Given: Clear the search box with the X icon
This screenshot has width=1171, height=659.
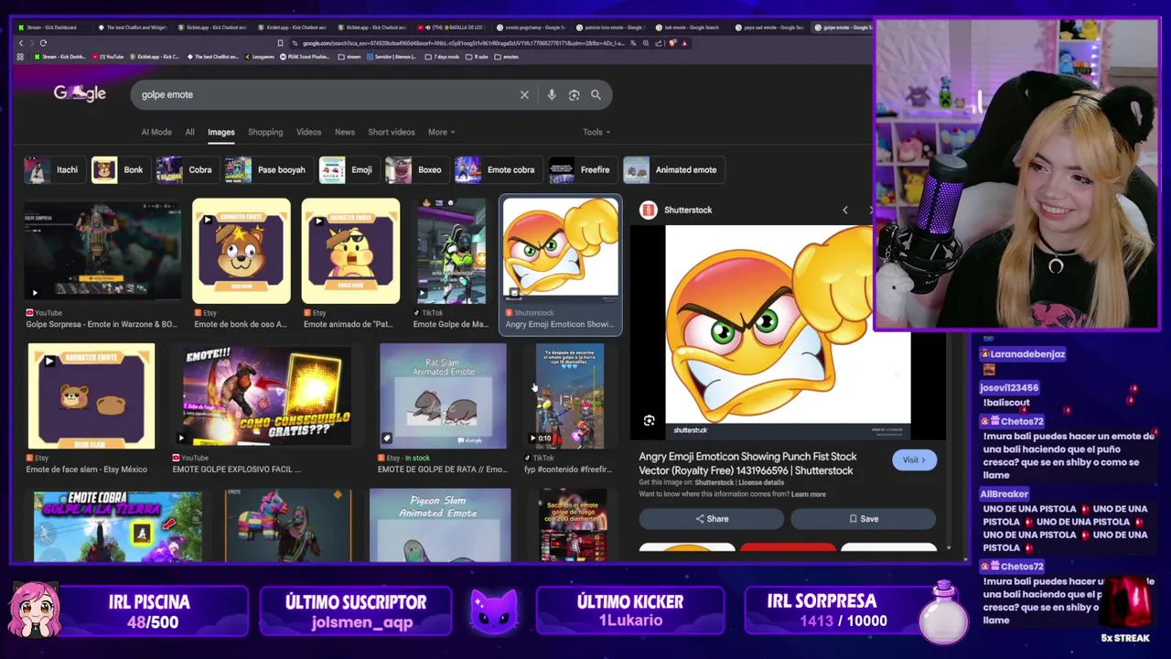Looking at the screenshot, I should (524, 94).
